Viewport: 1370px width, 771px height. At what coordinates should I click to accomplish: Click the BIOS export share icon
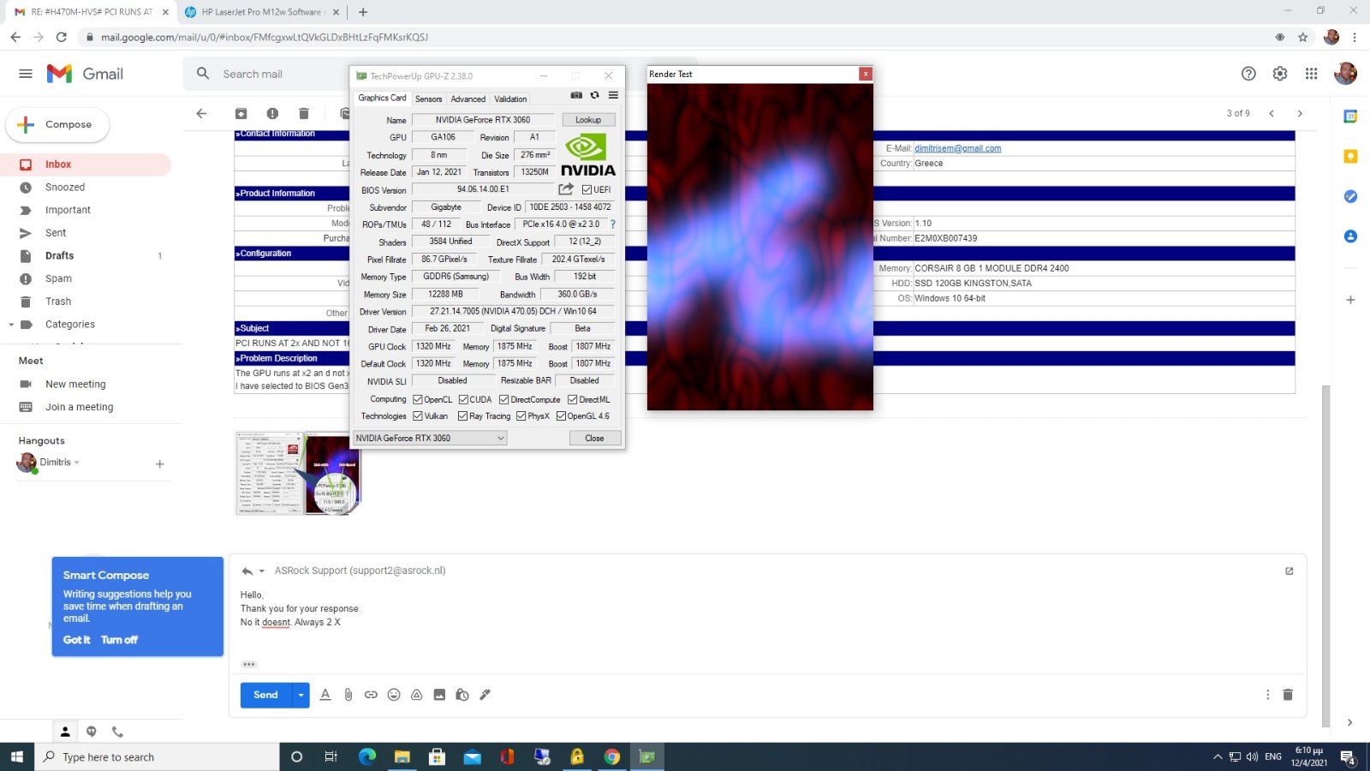(x=566, y=189)
